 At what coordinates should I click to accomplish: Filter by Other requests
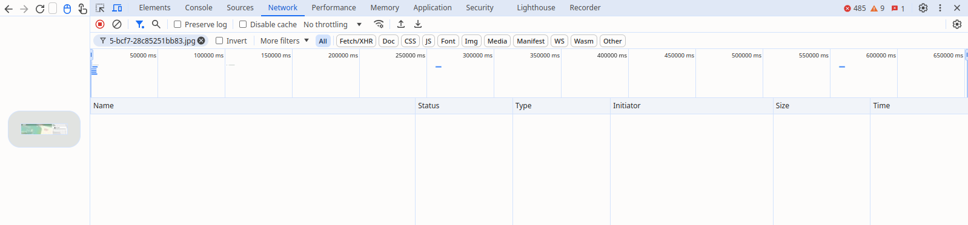[x=612, y=41]
